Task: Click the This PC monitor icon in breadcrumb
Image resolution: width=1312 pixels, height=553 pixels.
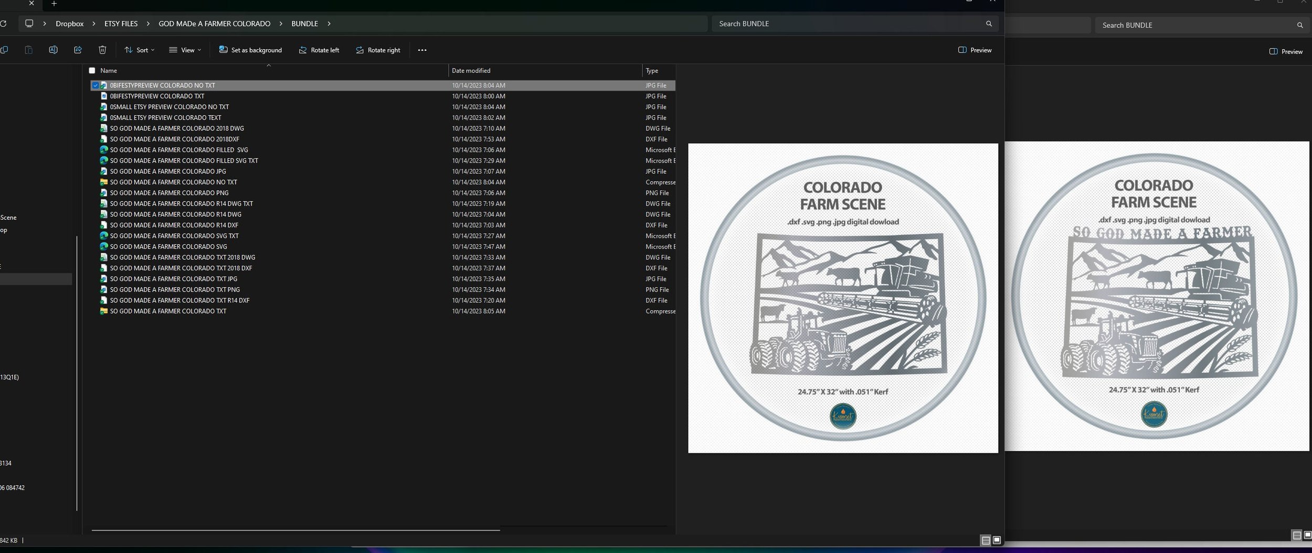Action: click(29, 24)
